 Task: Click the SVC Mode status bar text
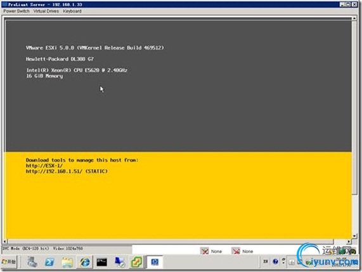click(x=26, y=249)
